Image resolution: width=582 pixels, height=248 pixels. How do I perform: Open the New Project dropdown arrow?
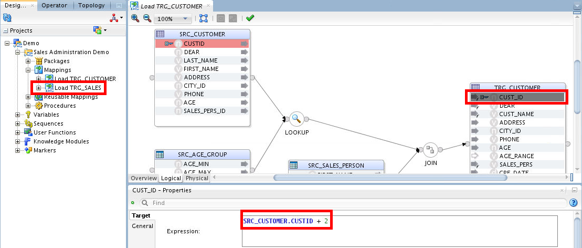coord(105,30)
